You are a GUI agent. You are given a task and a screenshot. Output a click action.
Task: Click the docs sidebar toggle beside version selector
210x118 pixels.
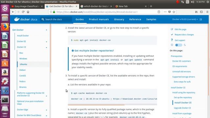(200, 19)
